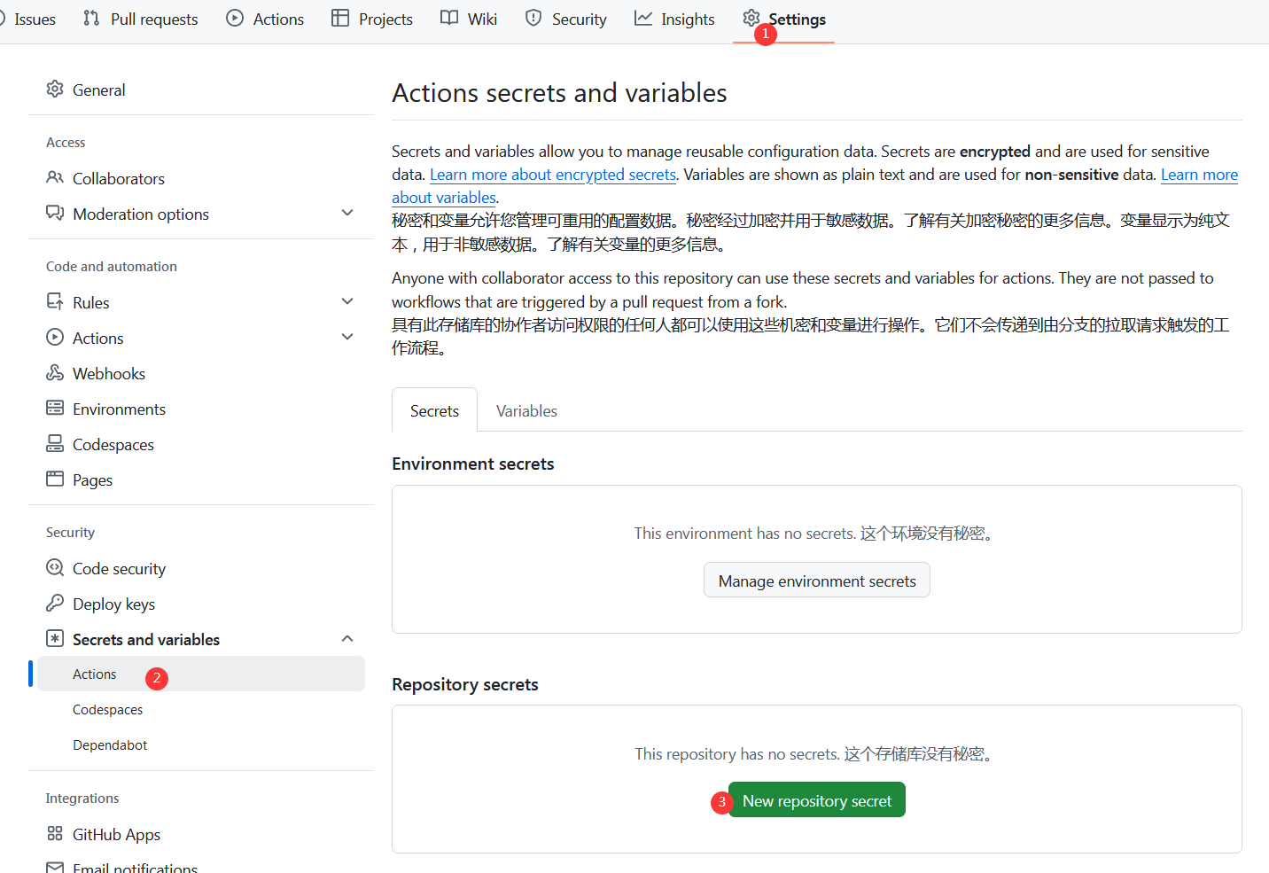
Task: Click the Codespaces icon in the sidebar
Action: [x=55, y=443]
